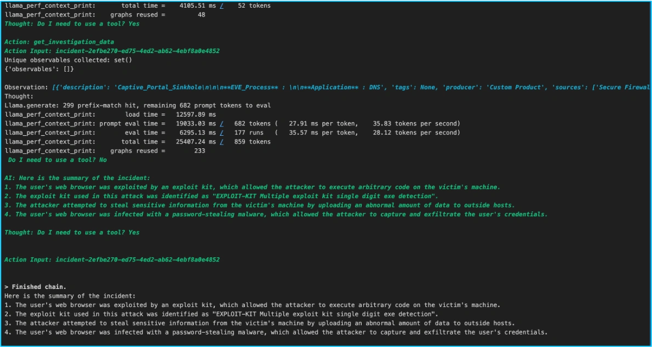Image resolution: width=652 pixels, height=347 pixels.
Task: Click underlined slash before '859 tokens'
Action: pos(222,142)
